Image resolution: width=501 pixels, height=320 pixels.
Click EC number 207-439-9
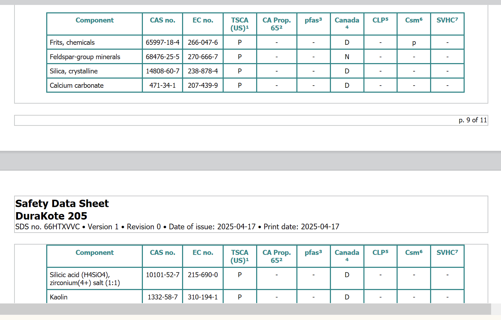pos(203,85)
